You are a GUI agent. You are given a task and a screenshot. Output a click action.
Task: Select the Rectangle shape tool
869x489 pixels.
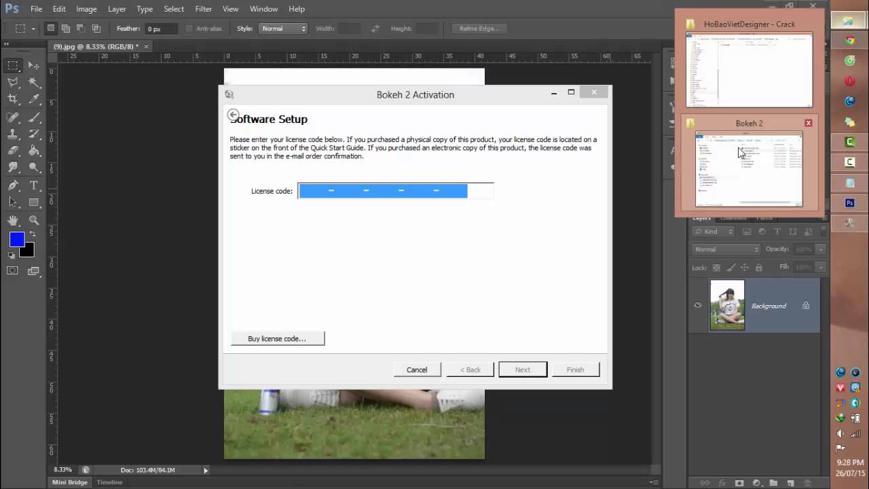[x=33, y=202]
